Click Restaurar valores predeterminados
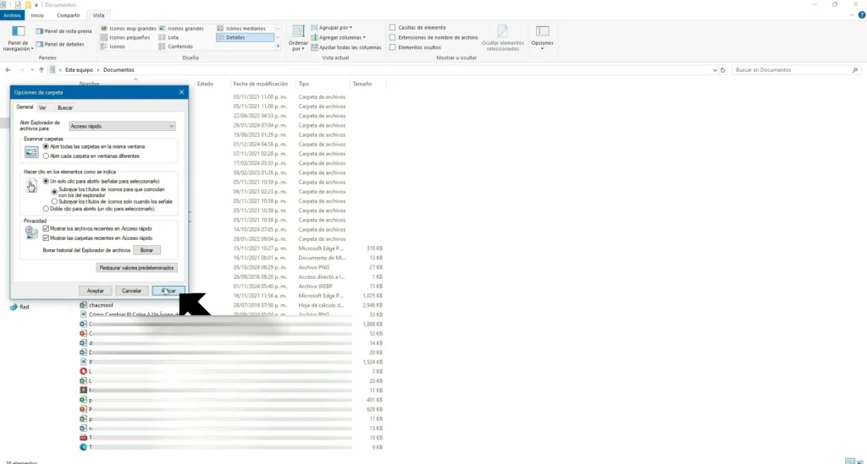Viewport: 867px width, 464px height. click(136, 268)
